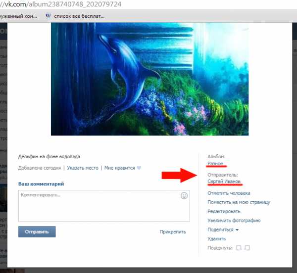Screen dimensions: 297x273
Task: Open Увеличить фотографию
Action: click(x=234, y=221)
